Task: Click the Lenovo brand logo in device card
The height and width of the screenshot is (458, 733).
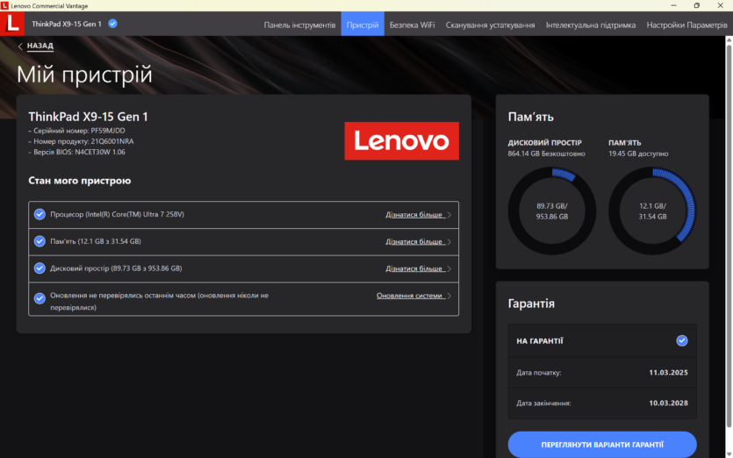Action: pos(401,140)
